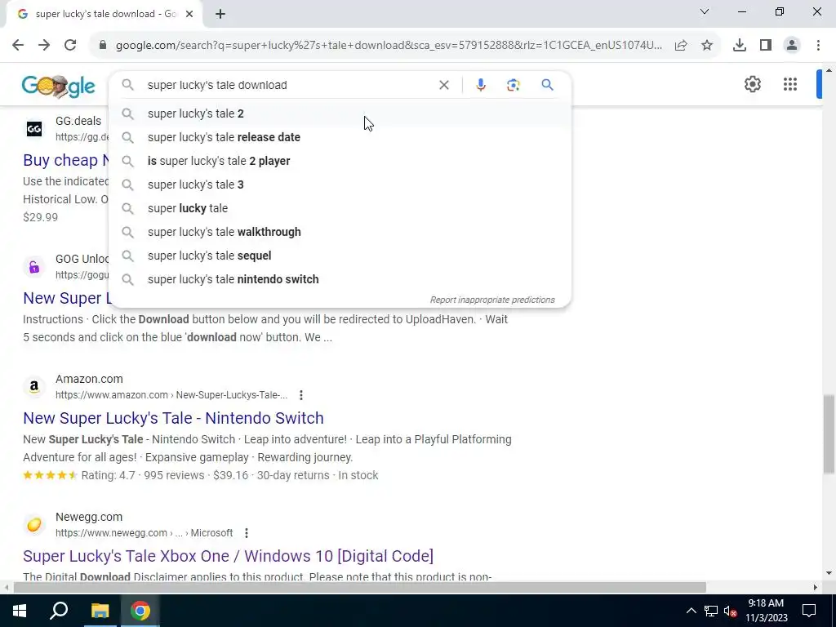
Task: Clear the search box text
Action: [x=443, y=85]
